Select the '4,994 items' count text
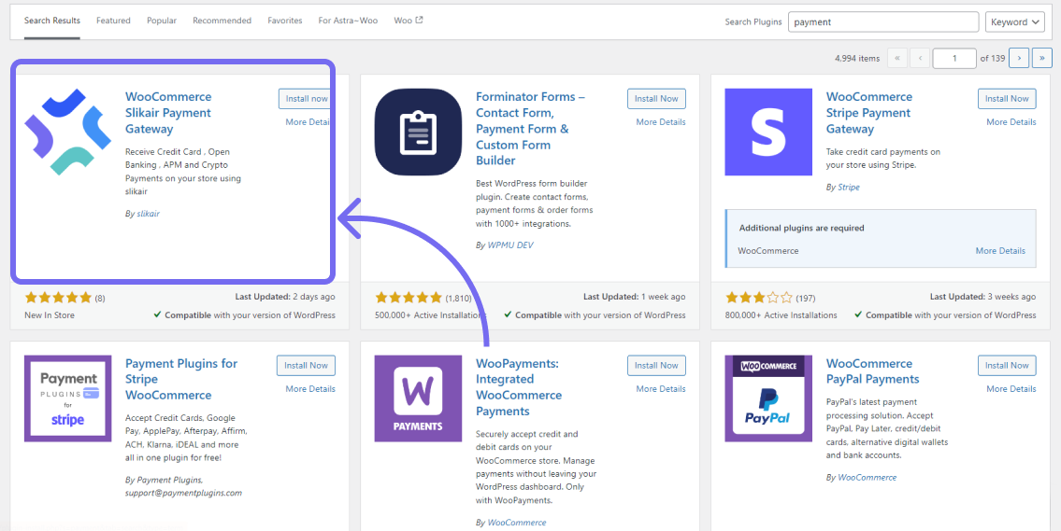 click(857, 59)
